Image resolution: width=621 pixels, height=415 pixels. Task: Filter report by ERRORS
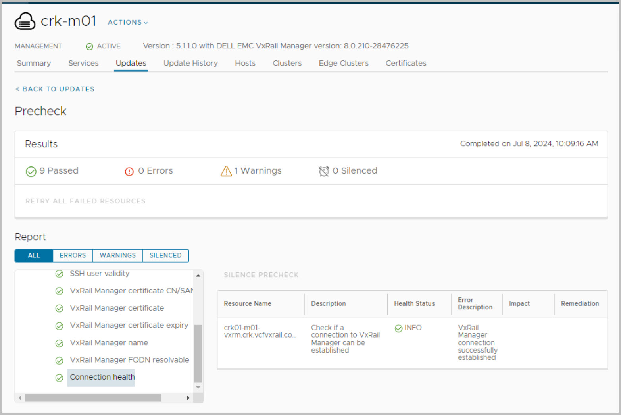pyautogui.click(x=73, y=255)
